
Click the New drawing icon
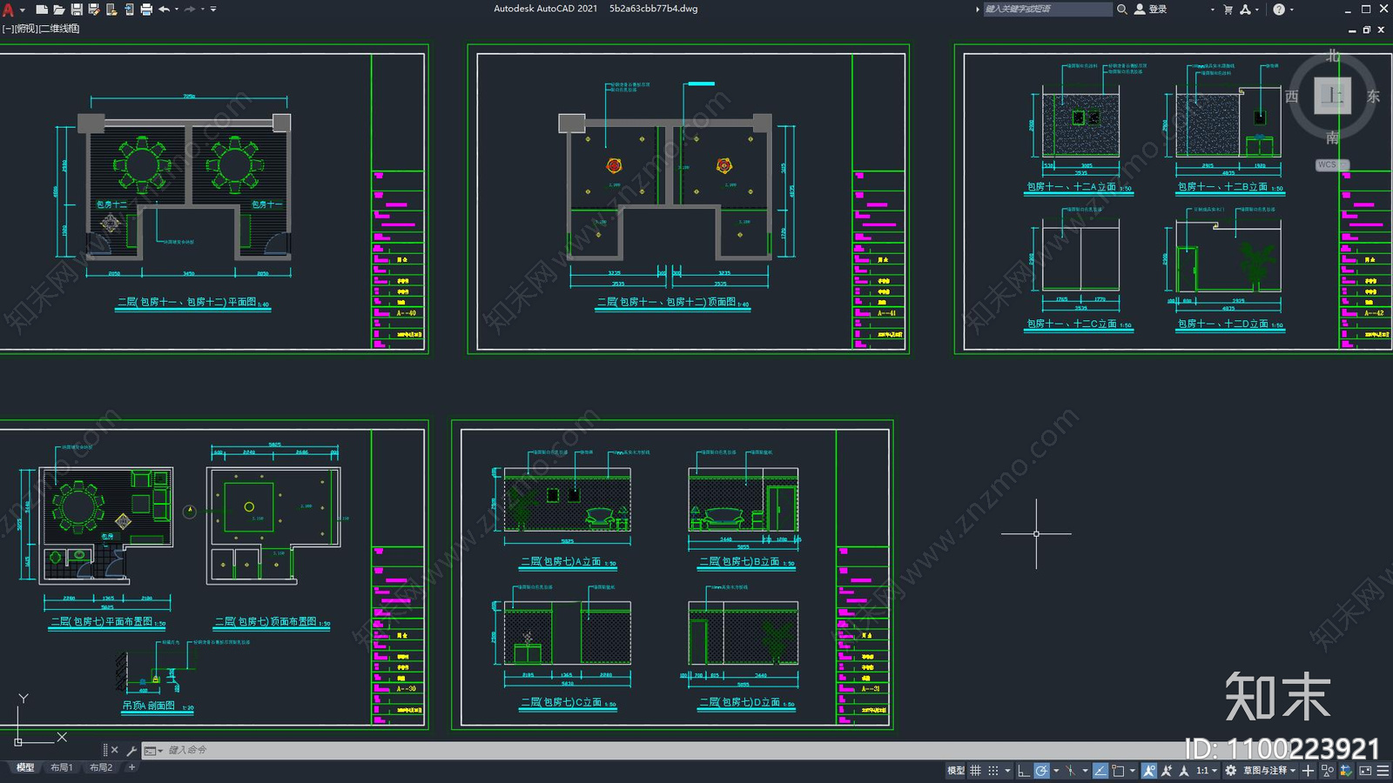[x=42, y=10]
